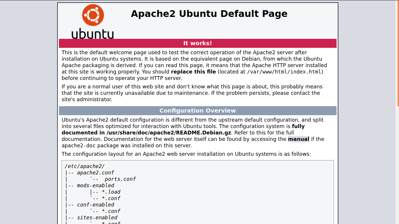Select the "conf-enabled" directory line
The height and width of the screenshot is (224, 399).
coord(95,205)
